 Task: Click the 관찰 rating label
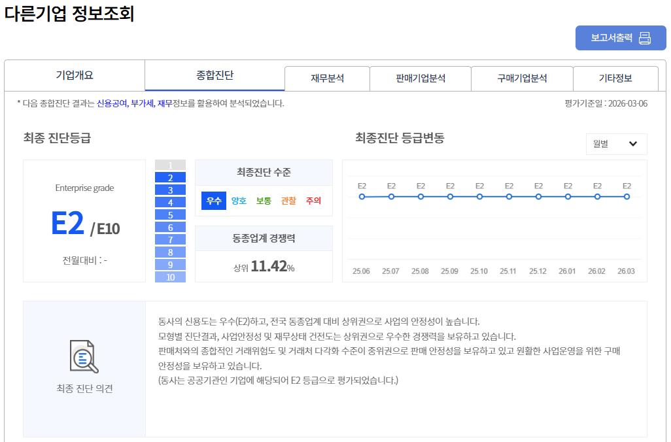(288, 200)
